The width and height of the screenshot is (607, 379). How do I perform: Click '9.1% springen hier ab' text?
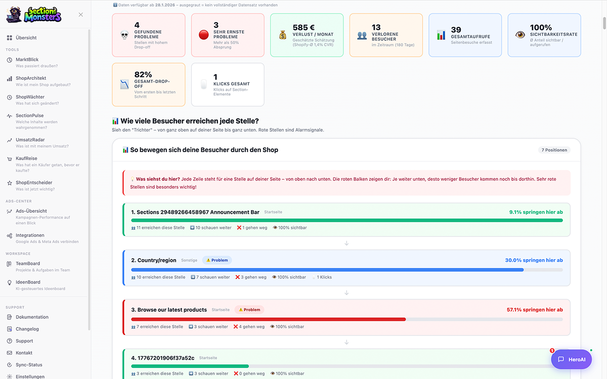[x=536, y=212]
